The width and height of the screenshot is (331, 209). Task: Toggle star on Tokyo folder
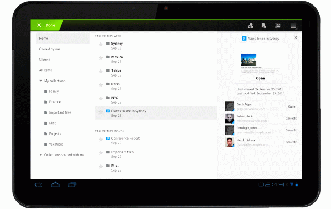101,71
